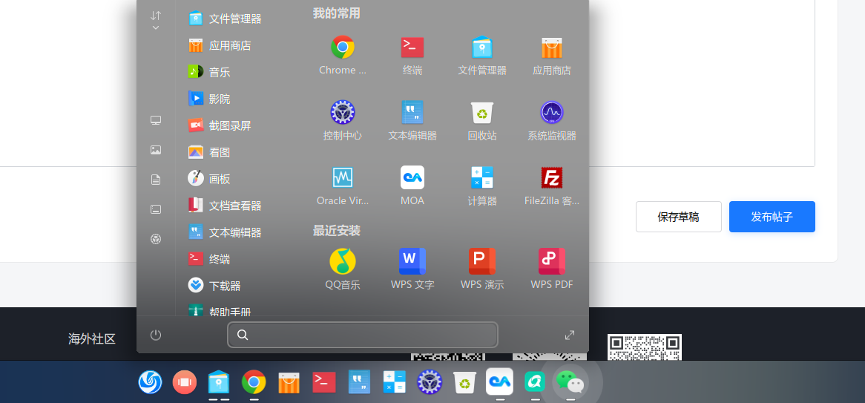Open MOA from the dock

(499, 381)
